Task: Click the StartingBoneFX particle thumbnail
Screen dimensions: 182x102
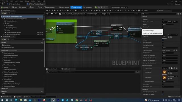Action: pos(164,72)
